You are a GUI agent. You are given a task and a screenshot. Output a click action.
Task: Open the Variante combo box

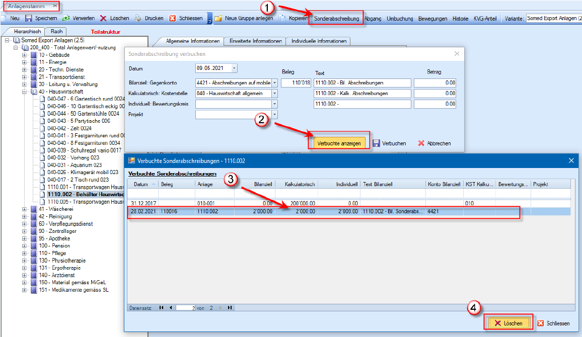click(x=554, y=18)
